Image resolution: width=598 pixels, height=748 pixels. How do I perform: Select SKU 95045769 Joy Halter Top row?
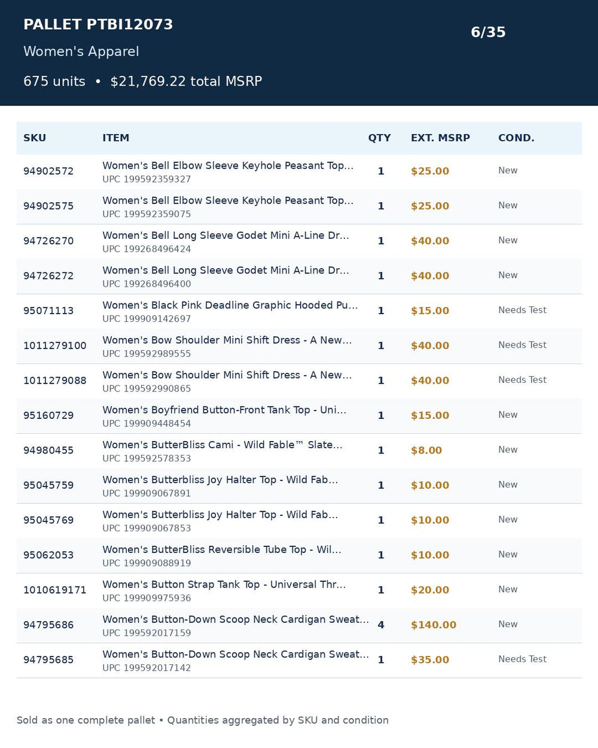[x=299, y=521]
